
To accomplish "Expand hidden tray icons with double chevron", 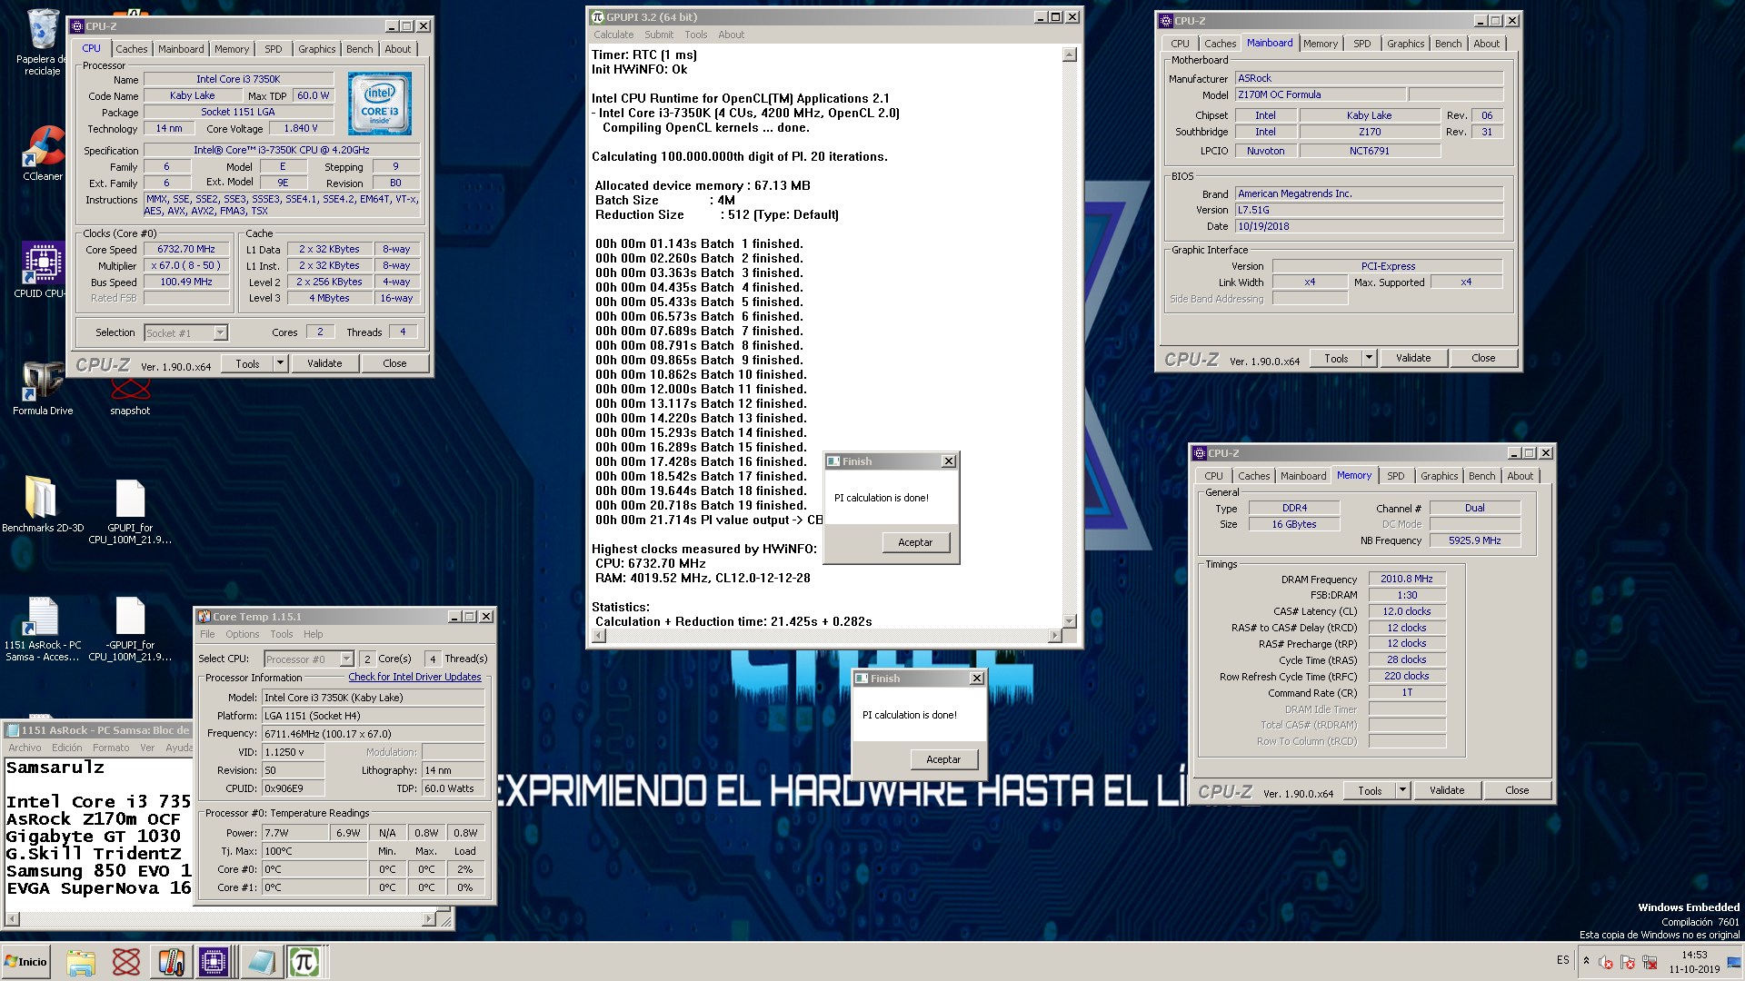I will [1586, 961].
